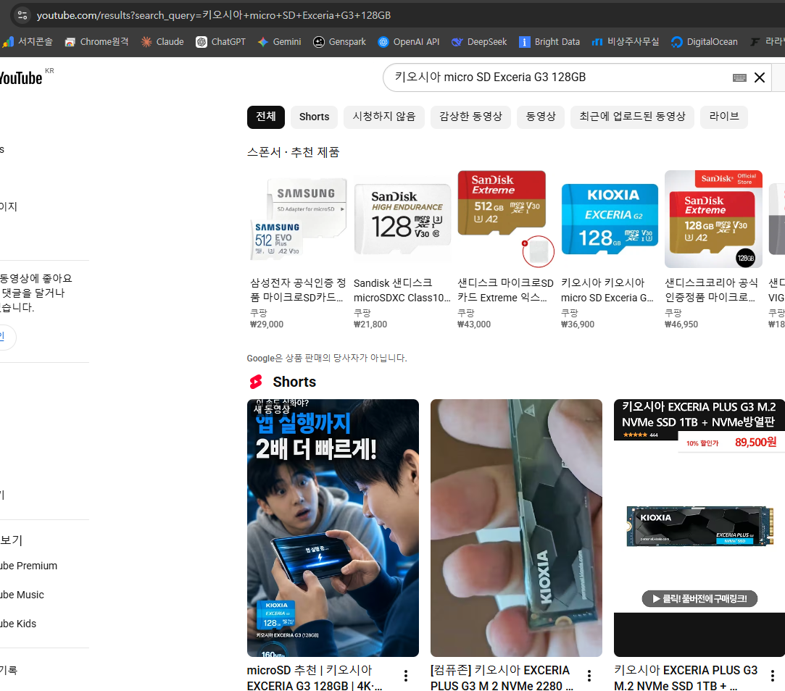This screenshot has width=785, height=691.
Task: Open the ChatGPT bookmark
Action: coord(221,41)
